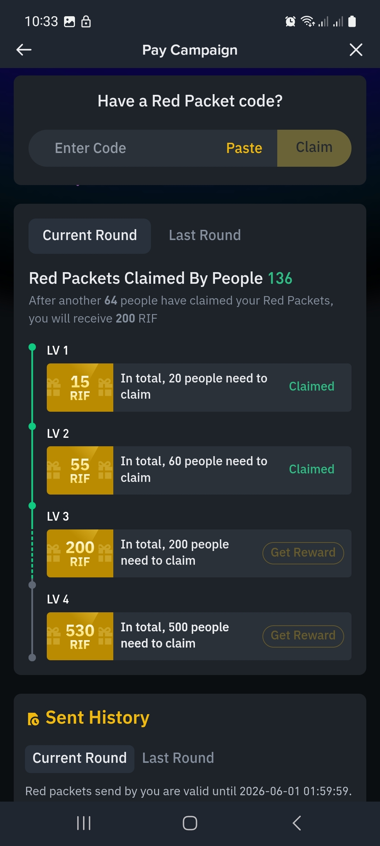
Task: Switch to Last Round rewards tab
Action: [205, 235]
